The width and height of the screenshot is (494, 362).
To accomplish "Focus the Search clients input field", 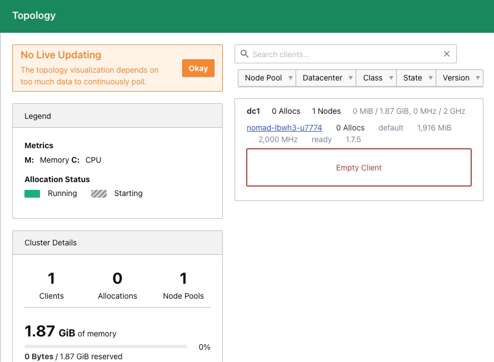I will [x=345, y=54].
